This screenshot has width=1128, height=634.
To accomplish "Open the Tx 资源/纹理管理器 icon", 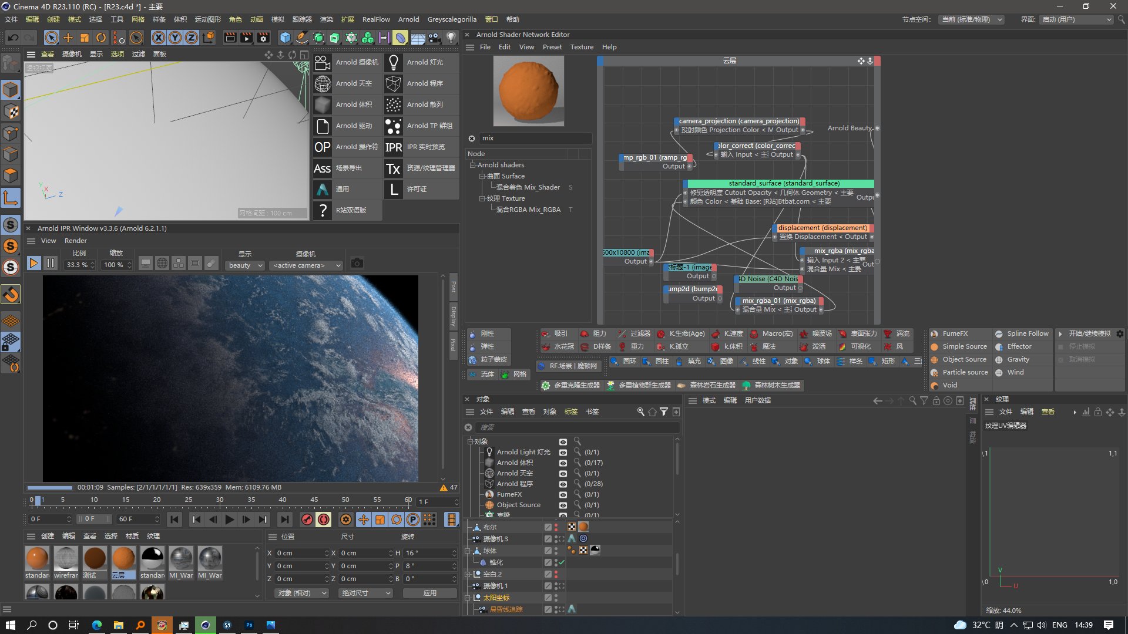I will [x=394, y=168].
